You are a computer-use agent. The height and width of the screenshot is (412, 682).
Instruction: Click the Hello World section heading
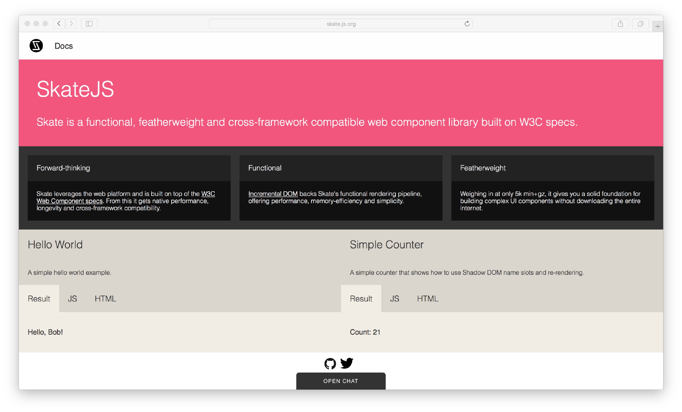[x=55, y=244]
